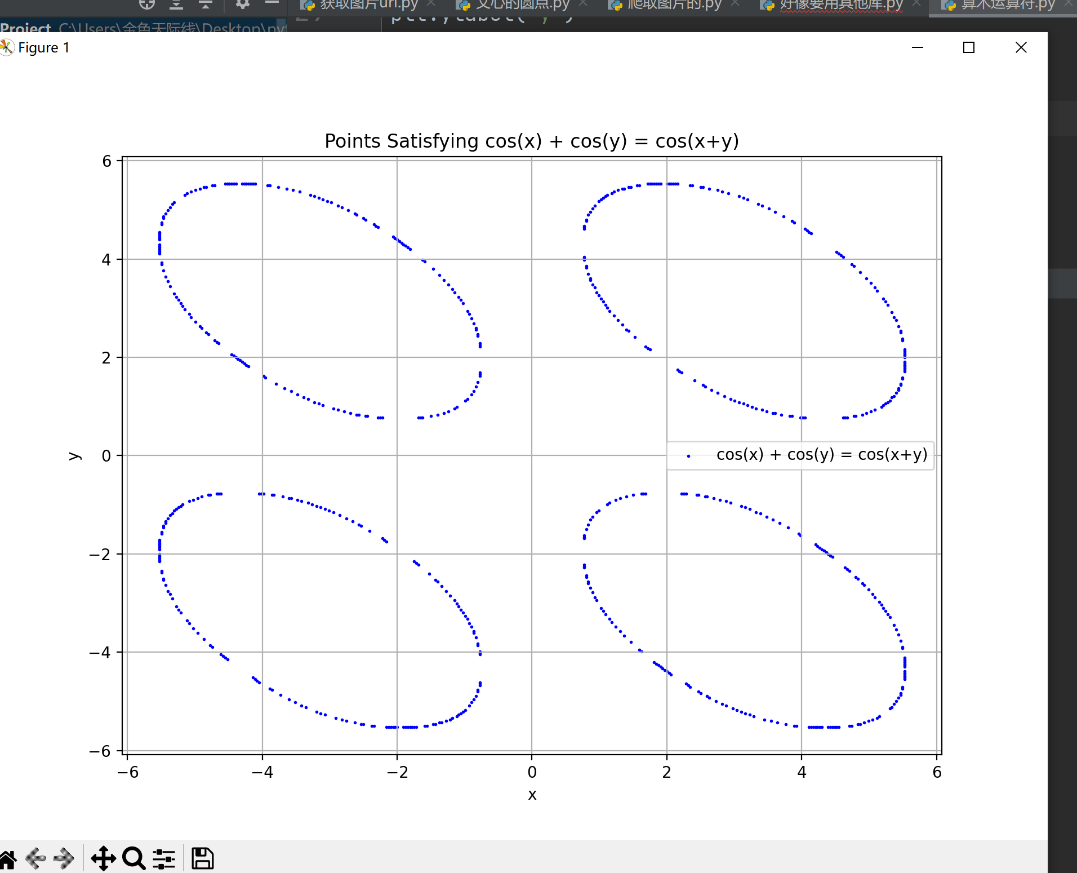1077x873 pixels.
Task: Activate the zoom-to-rectangle magnifier tool
Action: 134,859
